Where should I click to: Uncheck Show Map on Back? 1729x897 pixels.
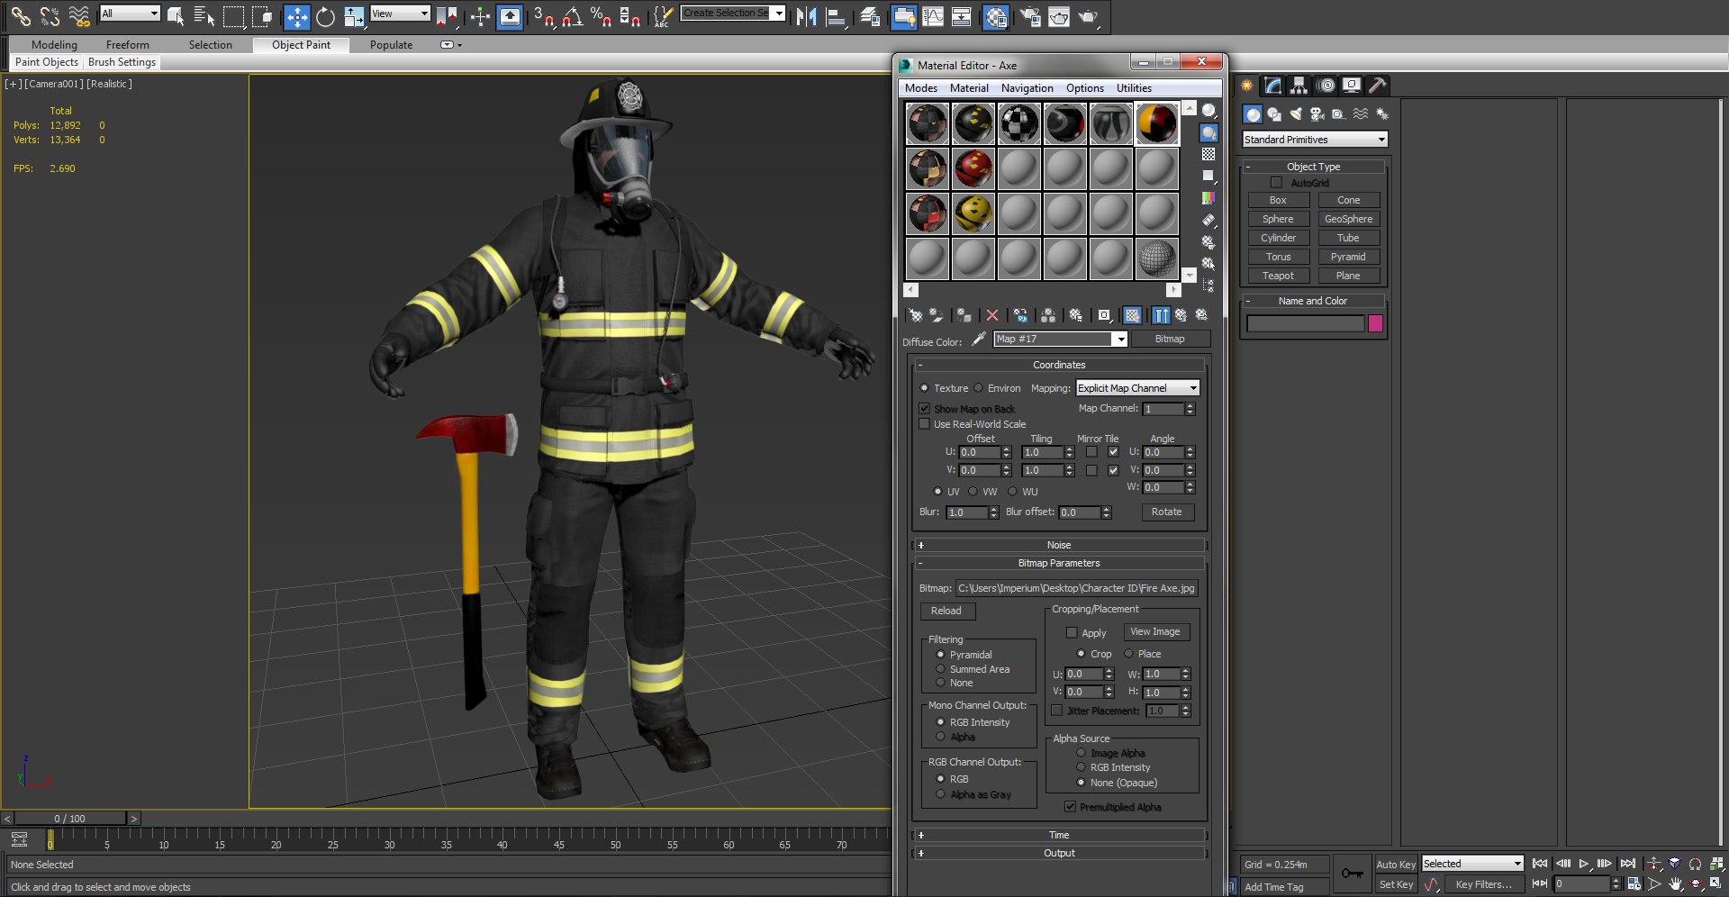click(924, 409)
